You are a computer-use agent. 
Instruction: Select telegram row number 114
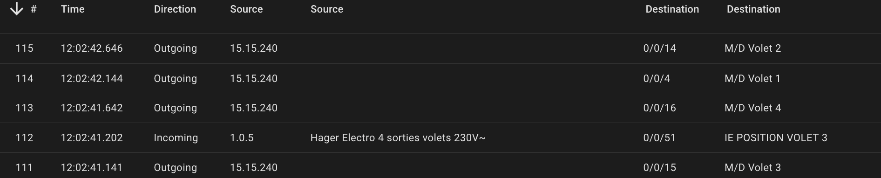tap(440, 78)
